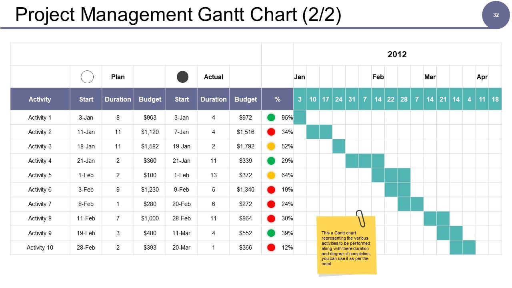Click the '18-Jan' plan start cell
The width and height of the screenshot is (512, 288).
coord(86,146)
